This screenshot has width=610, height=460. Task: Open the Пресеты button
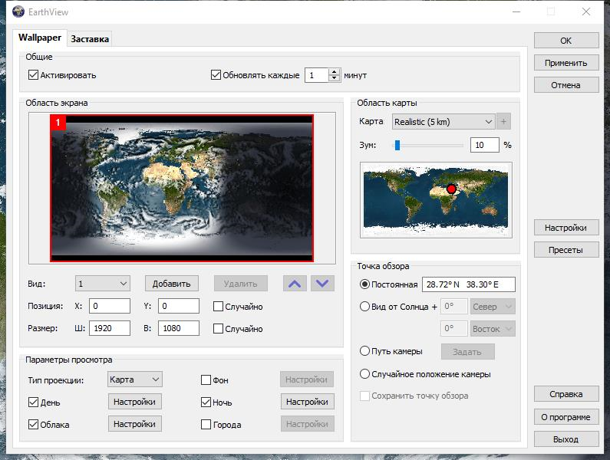point(565,250)
